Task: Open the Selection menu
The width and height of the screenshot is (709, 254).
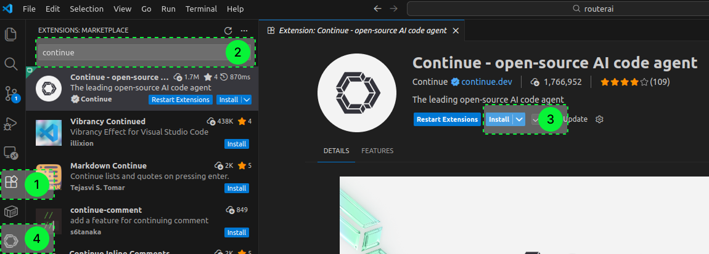Action: [86, 9]
